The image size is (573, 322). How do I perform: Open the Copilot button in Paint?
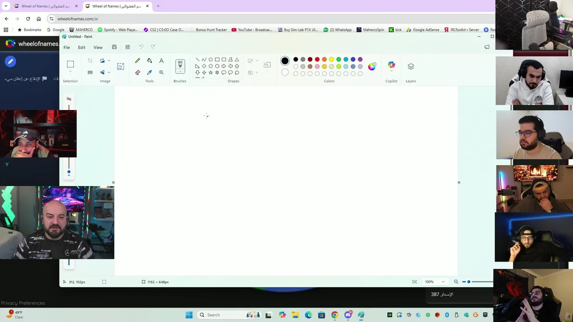pos(391,65)
